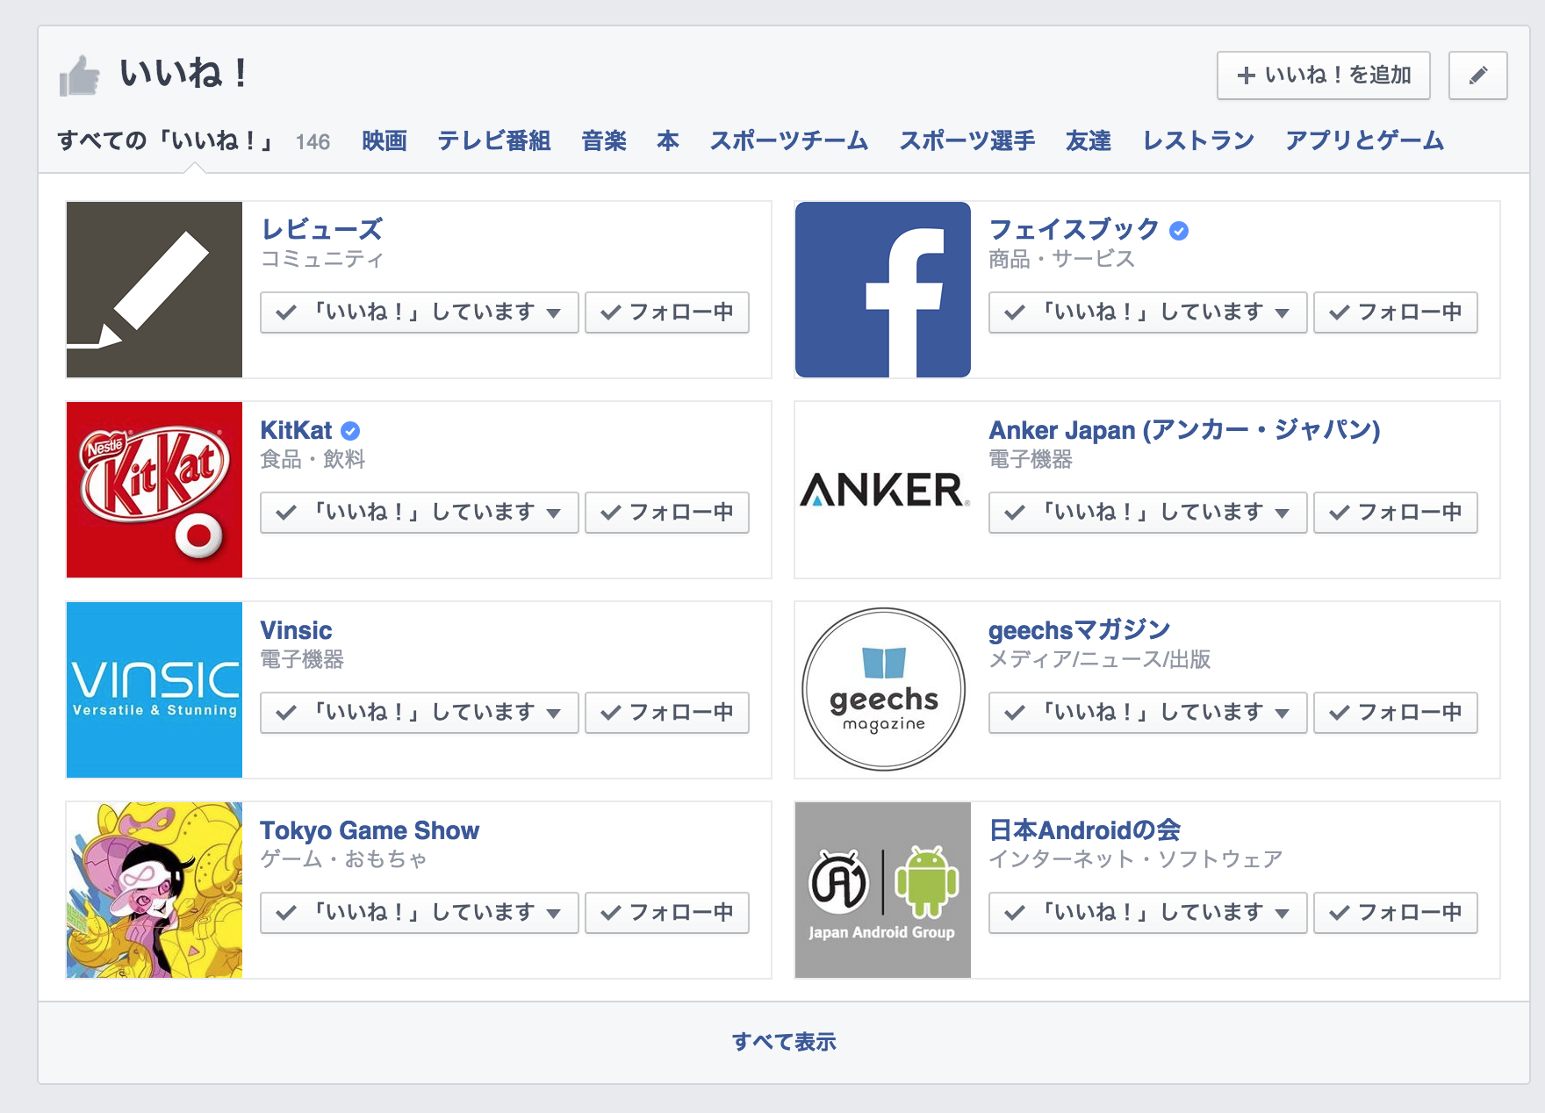This screenshot has width=1545, height=1113.
Task: Toggle フォロー中 for フェイスブック
Action: (x=1396, y=312)
